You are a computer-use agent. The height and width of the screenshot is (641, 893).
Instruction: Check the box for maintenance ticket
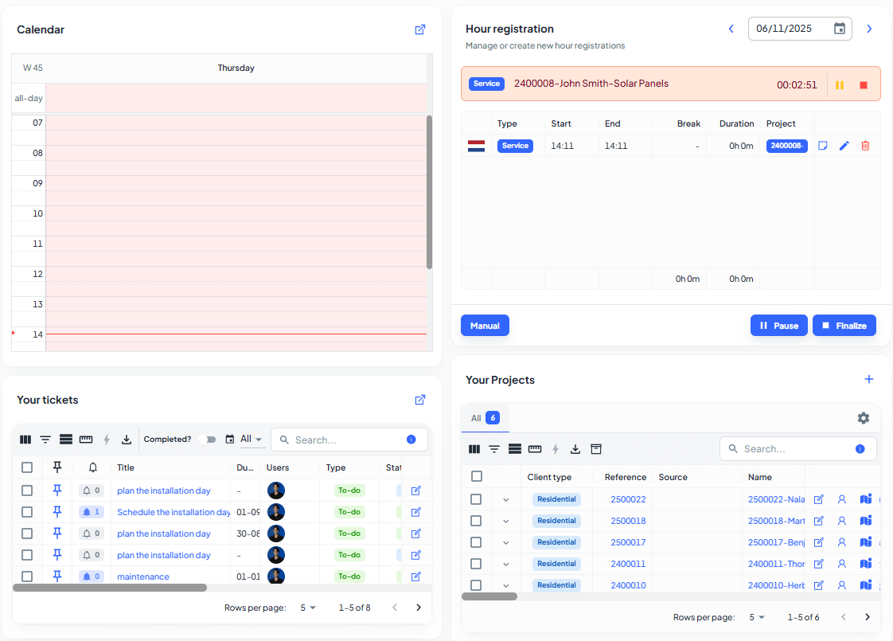(27, 576)
